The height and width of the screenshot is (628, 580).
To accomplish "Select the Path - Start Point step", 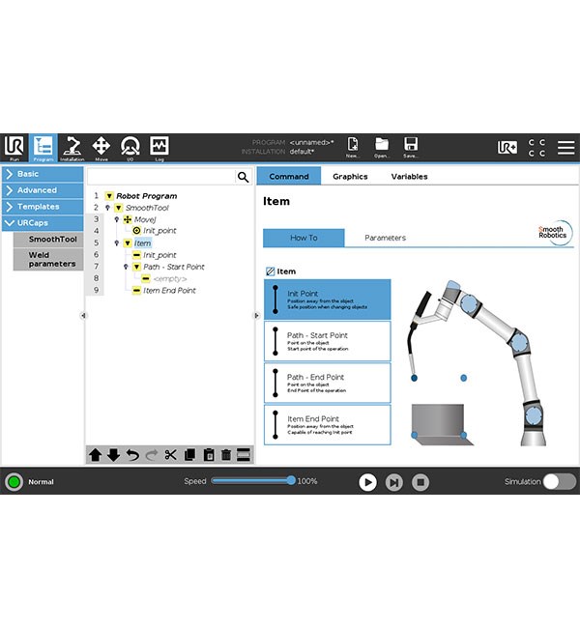I will click(327, 341).
